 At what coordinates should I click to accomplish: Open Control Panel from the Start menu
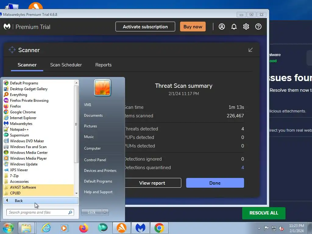click(x=95, y=160)
